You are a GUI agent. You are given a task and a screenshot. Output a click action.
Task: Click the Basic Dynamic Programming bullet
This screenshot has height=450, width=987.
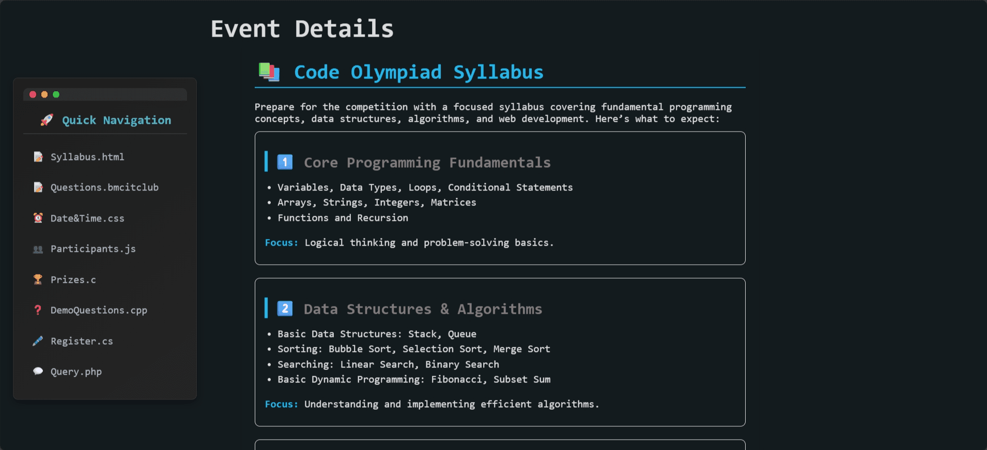click(x=414, y=379)
